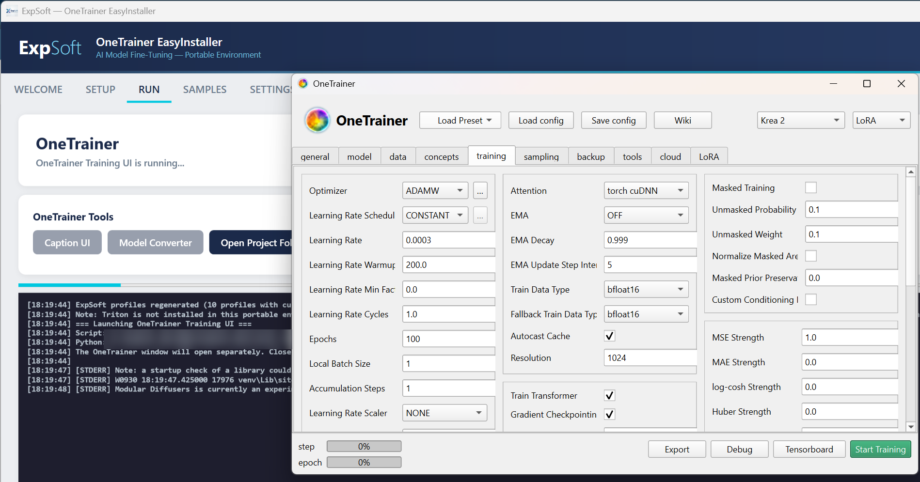Image resolution: width=920 pixels, height=482 pixels.
Task: Toggle the Normalize Masked Area checkbox
Action: coord(810,256)
